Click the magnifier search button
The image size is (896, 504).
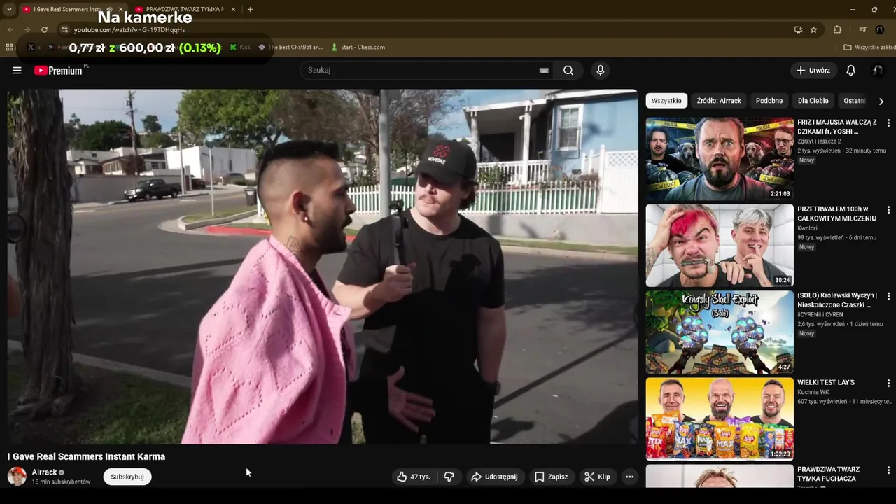click(568, 70)
